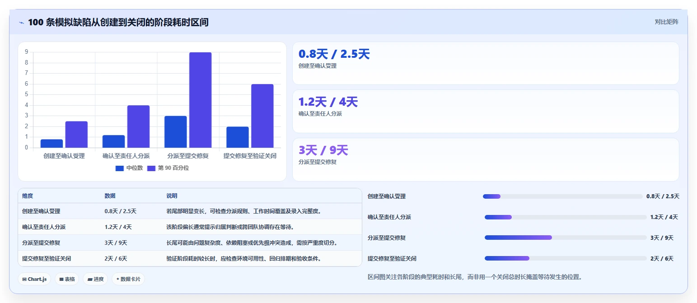The height and width of the screenshot is (303, 697).
Task: Click the 创建至确认受理 label in progress list
Action: 387,196
